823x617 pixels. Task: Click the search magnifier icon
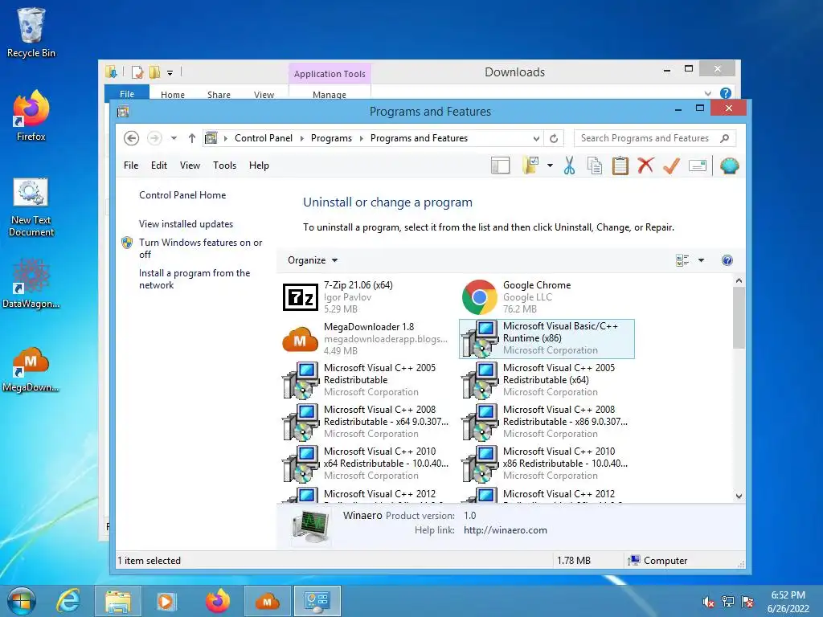click(x=725, y=138)
